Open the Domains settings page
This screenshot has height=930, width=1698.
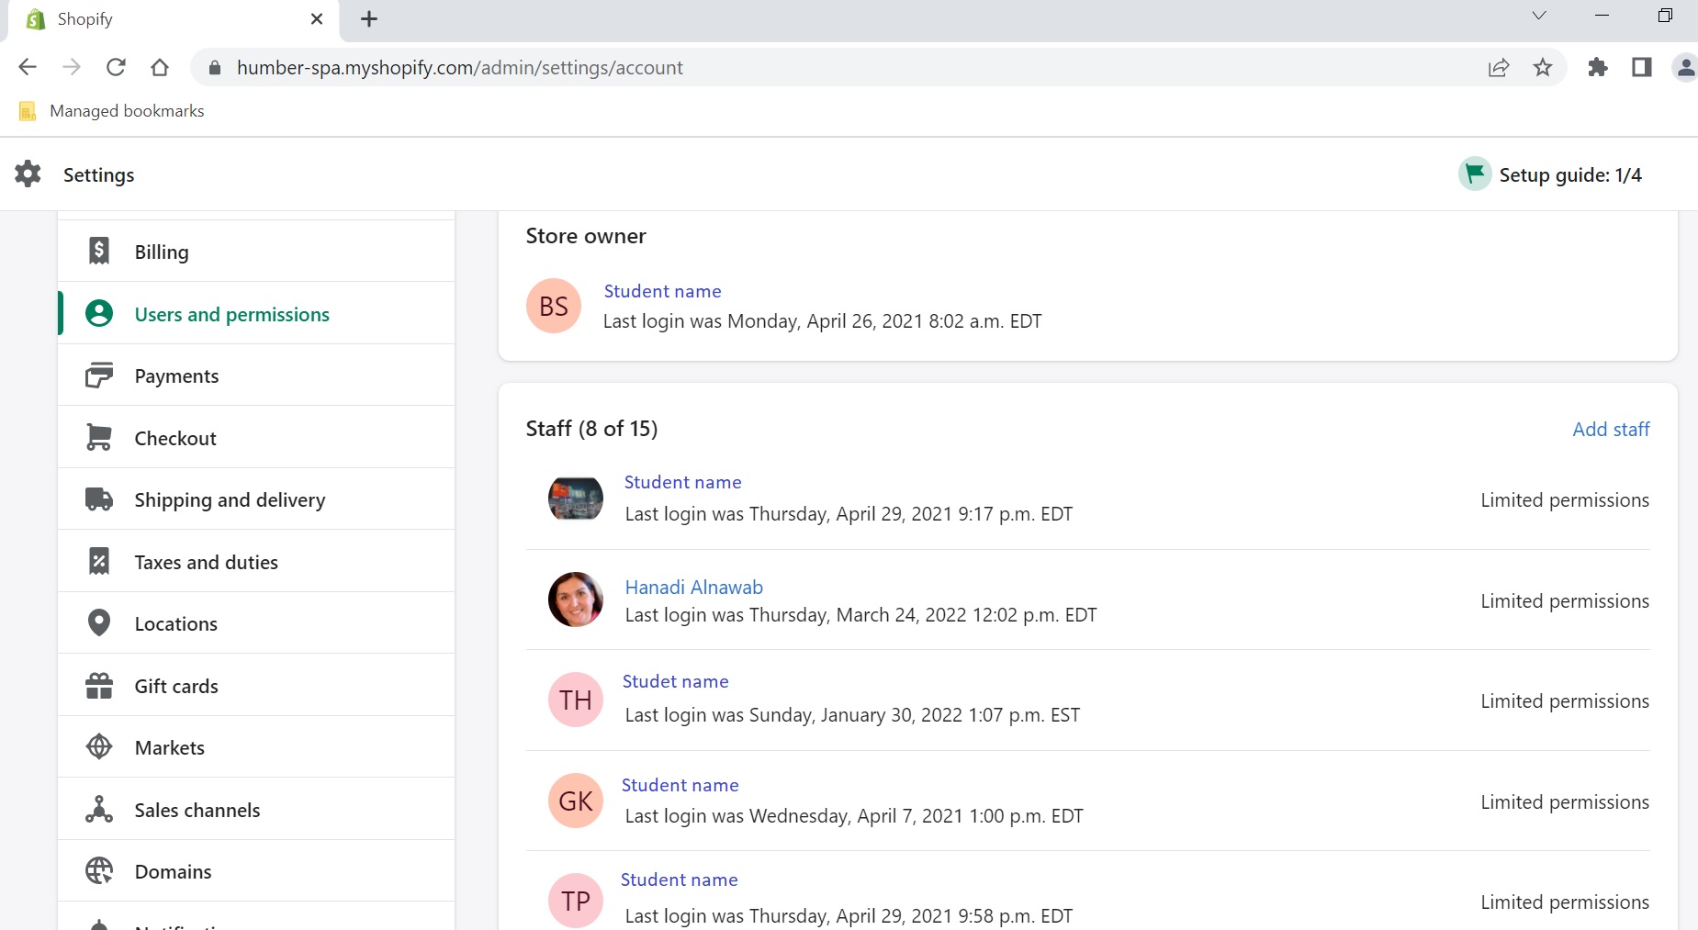pyautogui.click(x=173, y=871)
